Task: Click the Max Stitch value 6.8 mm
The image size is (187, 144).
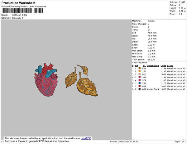Action: 151,51
